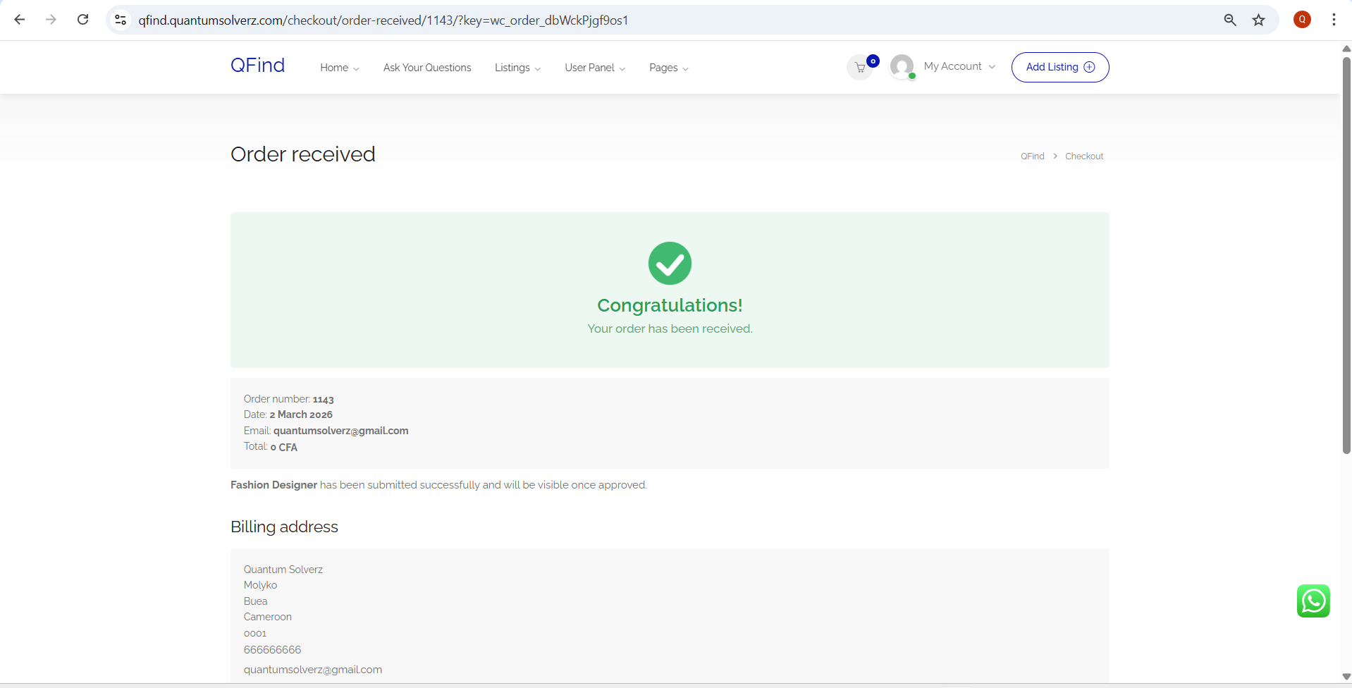Click the browser address bar URL

(x=383, y=20)
